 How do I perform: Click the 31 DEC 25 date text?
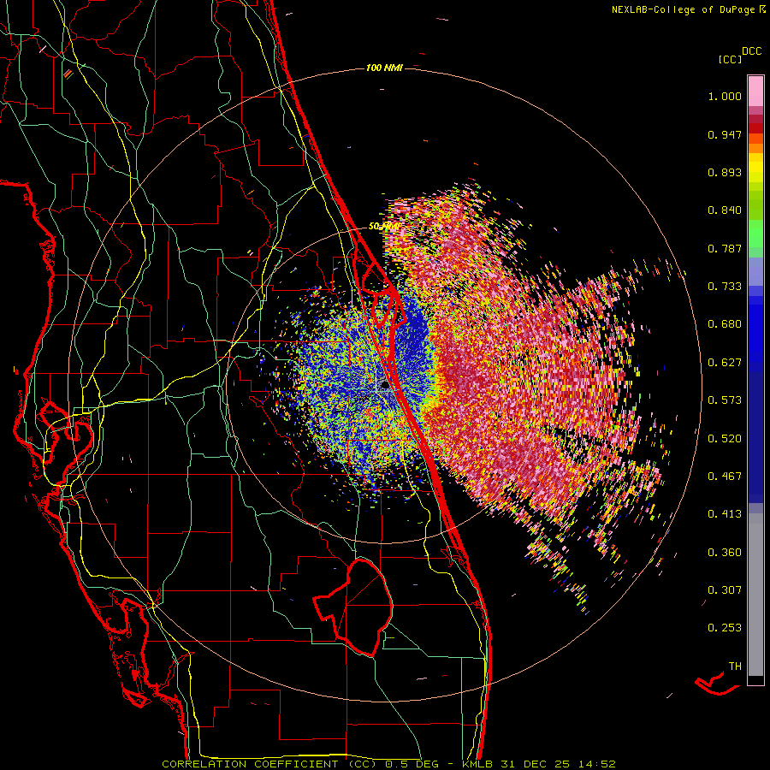[536, 764]
